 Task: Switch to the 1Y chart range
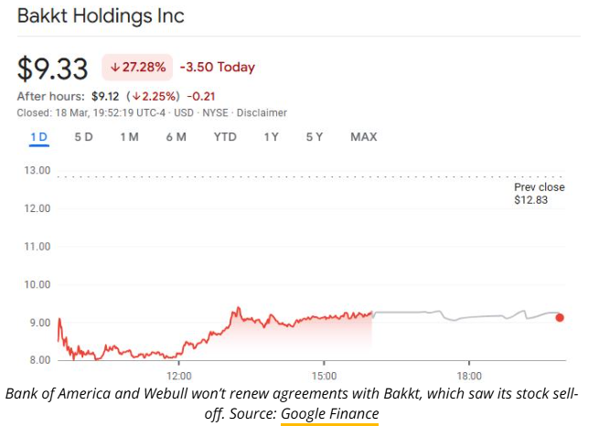pos(271,137)
